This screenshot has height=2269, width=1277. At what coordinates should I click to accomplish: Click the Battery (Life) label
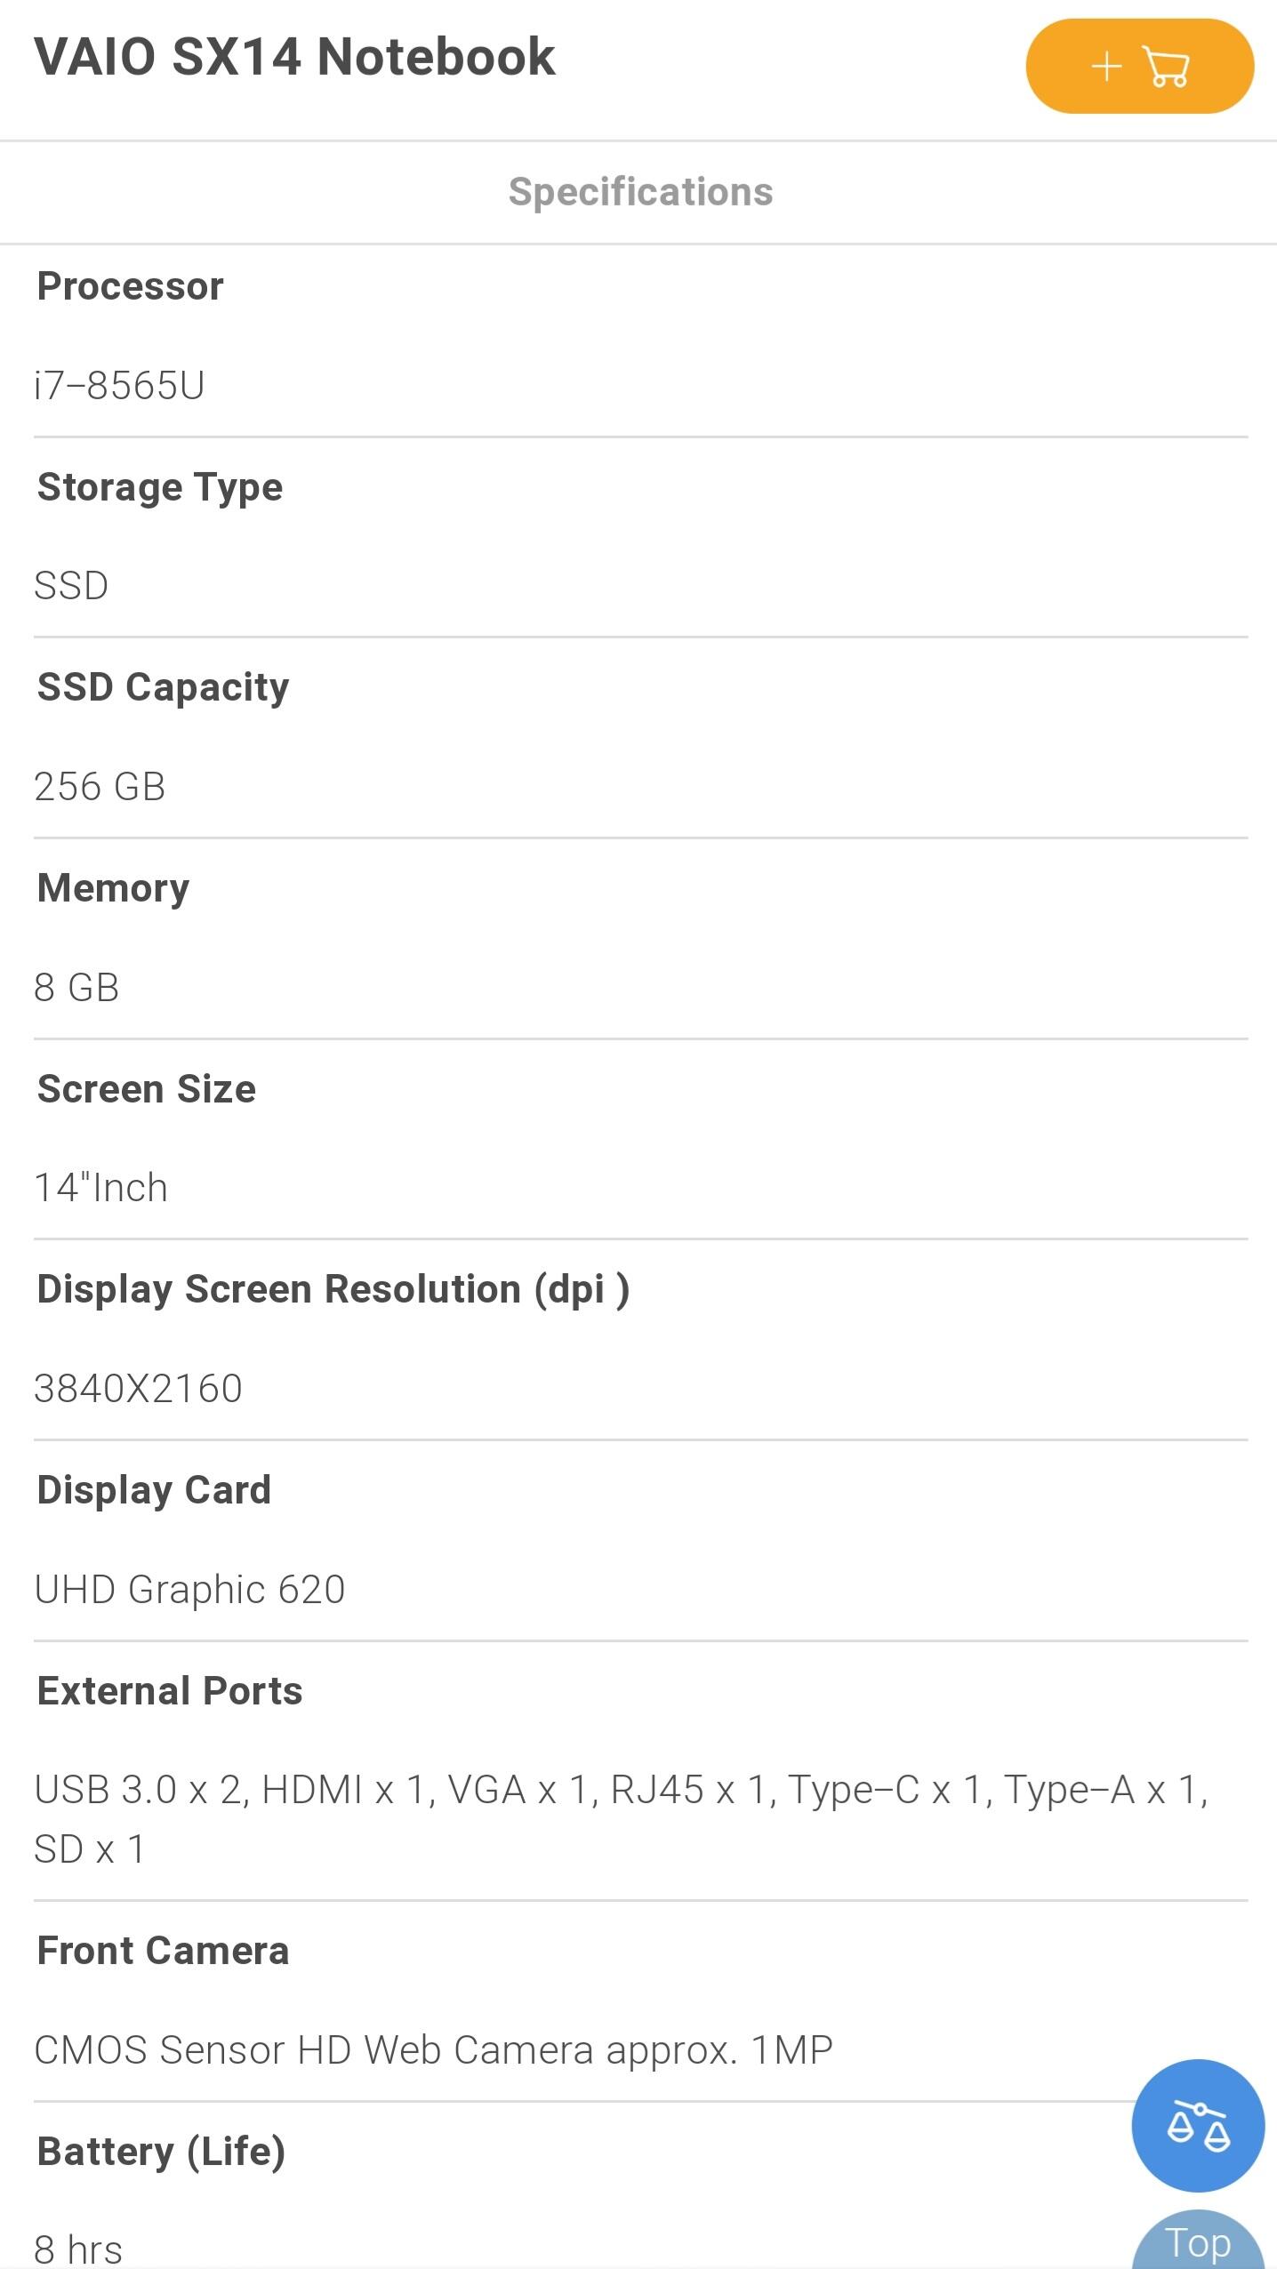(161, 2153)
